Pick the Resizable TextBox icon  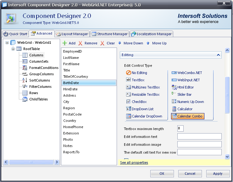pos(128,94)
